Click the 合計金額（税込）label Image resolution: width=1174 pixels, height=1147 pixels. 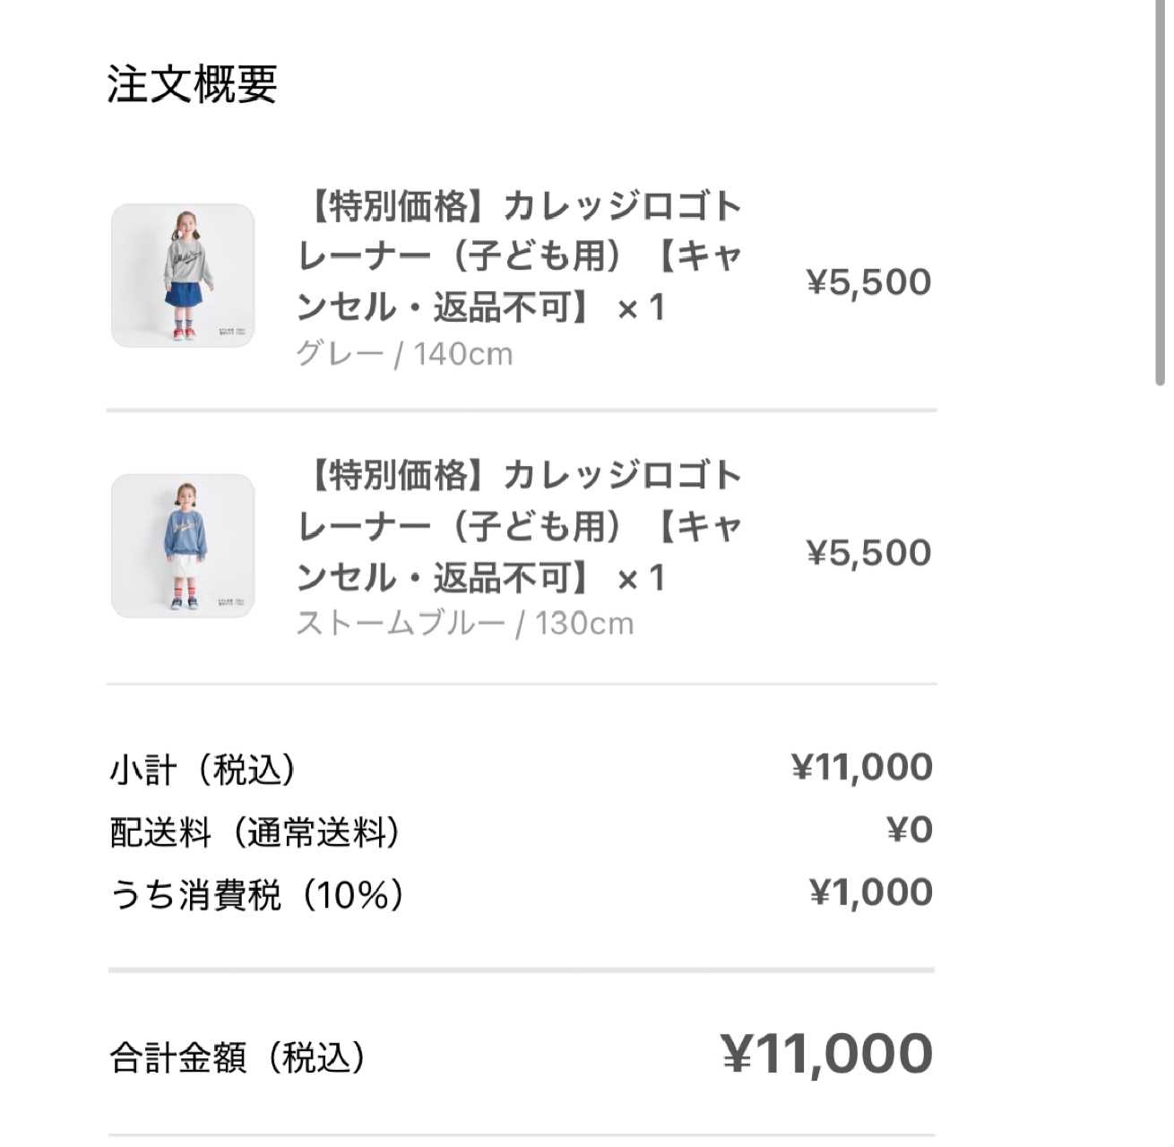pos(237,1057)
